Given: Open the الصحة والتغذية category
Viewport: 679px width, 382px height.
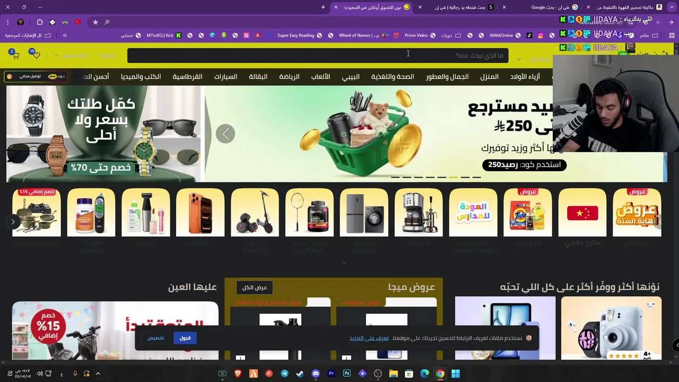Looking at the screenshot, I should 393,76.
